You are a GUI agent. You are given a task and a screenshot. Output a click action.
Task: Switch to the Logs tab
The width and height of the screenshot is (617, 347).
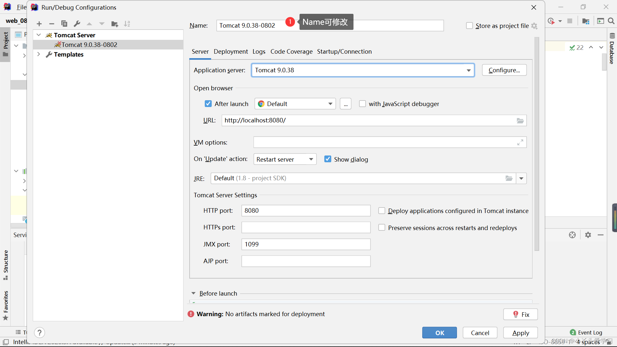tap(259, 51)
